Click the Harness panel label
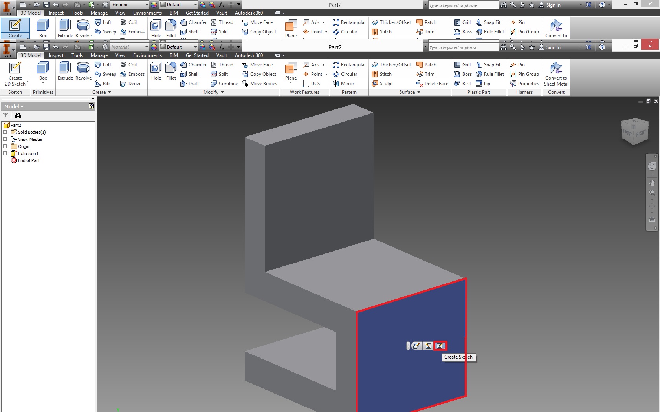The image size is (660, 412). click(524, 92)
